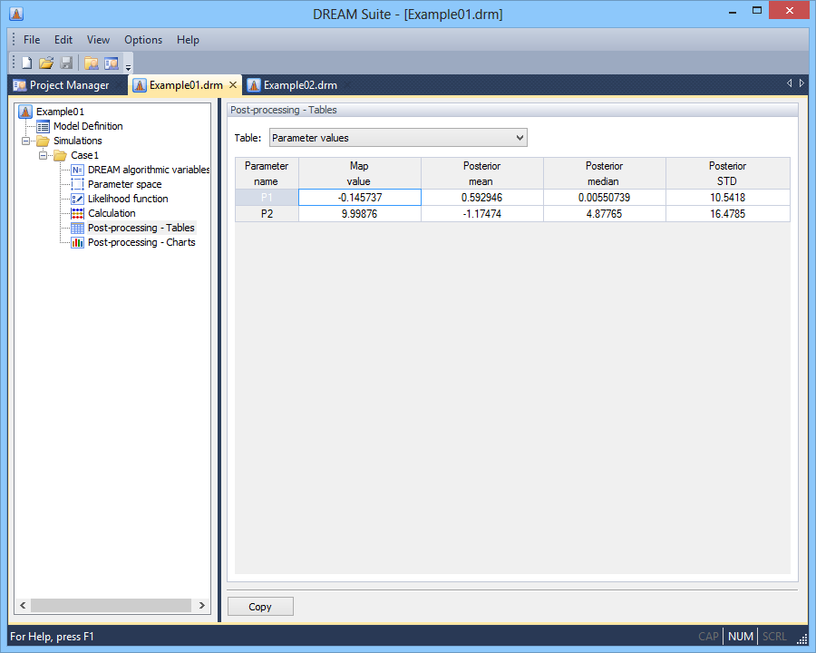Image resolution: width=816 pixels, height=653 pixels.
Task: Open the Table dropdown showing Parameter values
Action: 398,138
